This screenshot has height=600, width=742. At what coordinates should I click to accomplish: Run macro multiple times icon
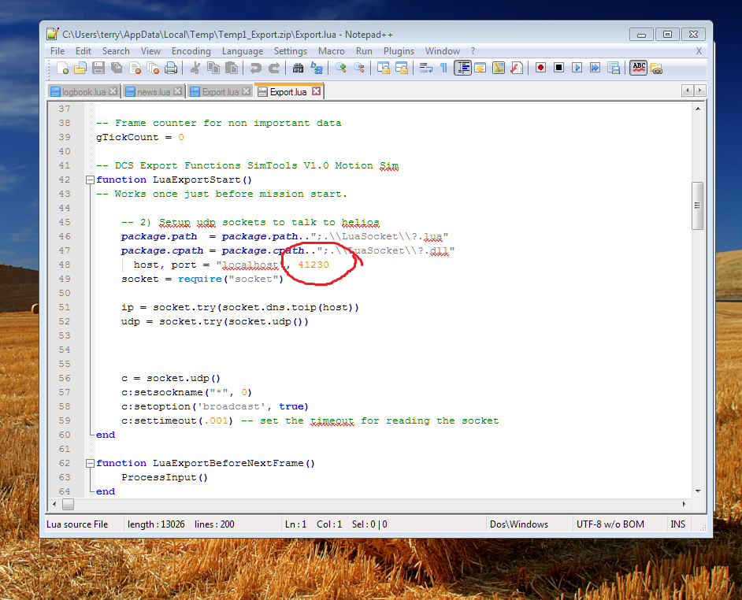(595, 69)
